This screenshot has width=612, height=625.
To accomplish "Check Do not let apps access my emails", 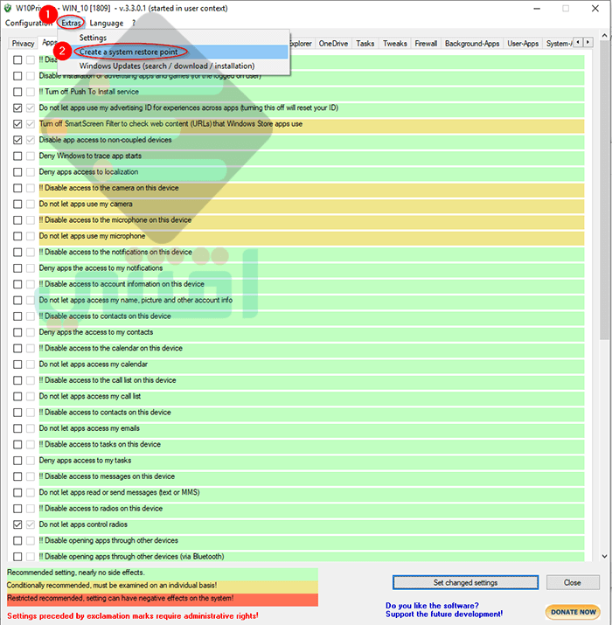I will pyautogui.click(x=17, y=428).
